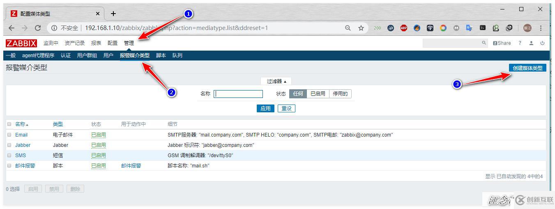Screen dimensions: 555x209
Task: Click the green 200 status extension
Action: [x=378, y=28]
